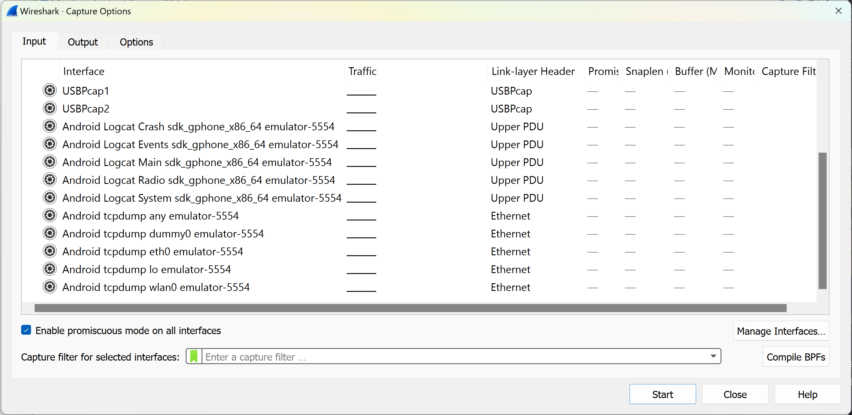Image resolution: width=852 pixels, height=415 pixels.
Task: Click the gear icon for Android tcpdump eth0
Action: click(49, 251)
